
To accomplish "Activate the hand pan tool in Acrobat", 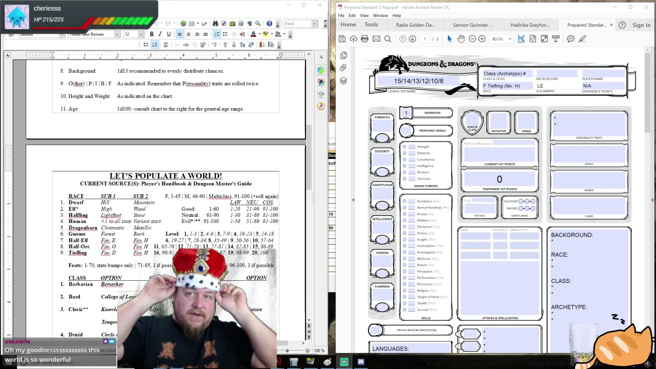I will [x=461, y=39].
